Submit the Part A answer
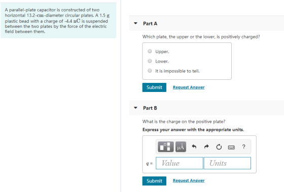This screenshot has width=284, height=192. [154, 87]
